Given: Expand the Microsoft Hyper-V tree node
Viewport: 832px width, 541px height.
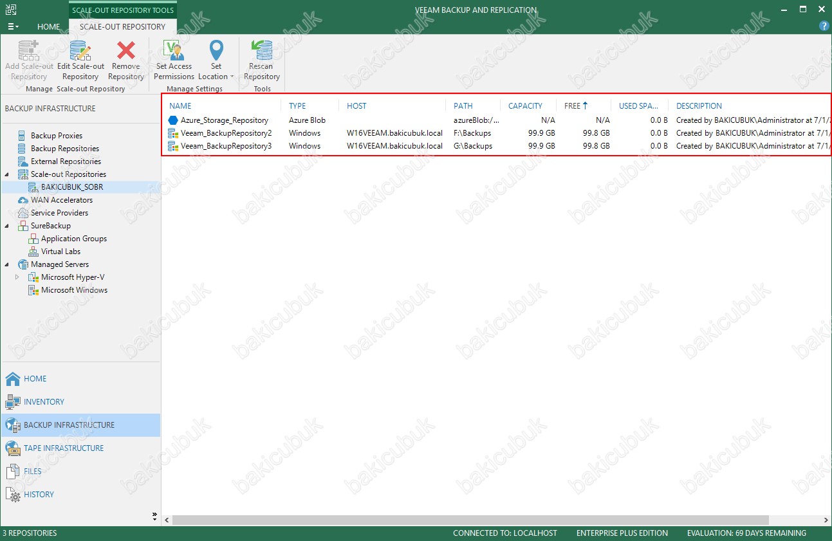Looking at the screenshot, I should (x=17, y=277).
